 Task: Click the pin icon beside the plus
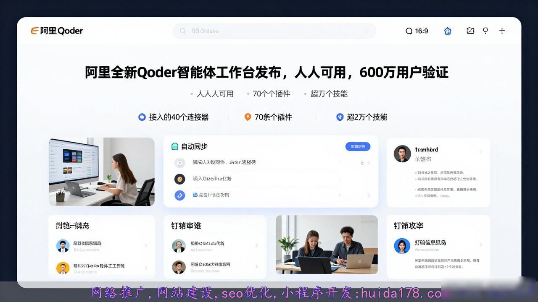pos(485,31)
